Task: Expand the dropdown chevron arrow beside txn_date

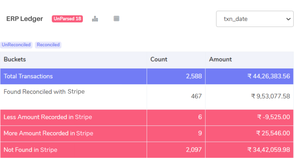Action: (x=288, y=19)
